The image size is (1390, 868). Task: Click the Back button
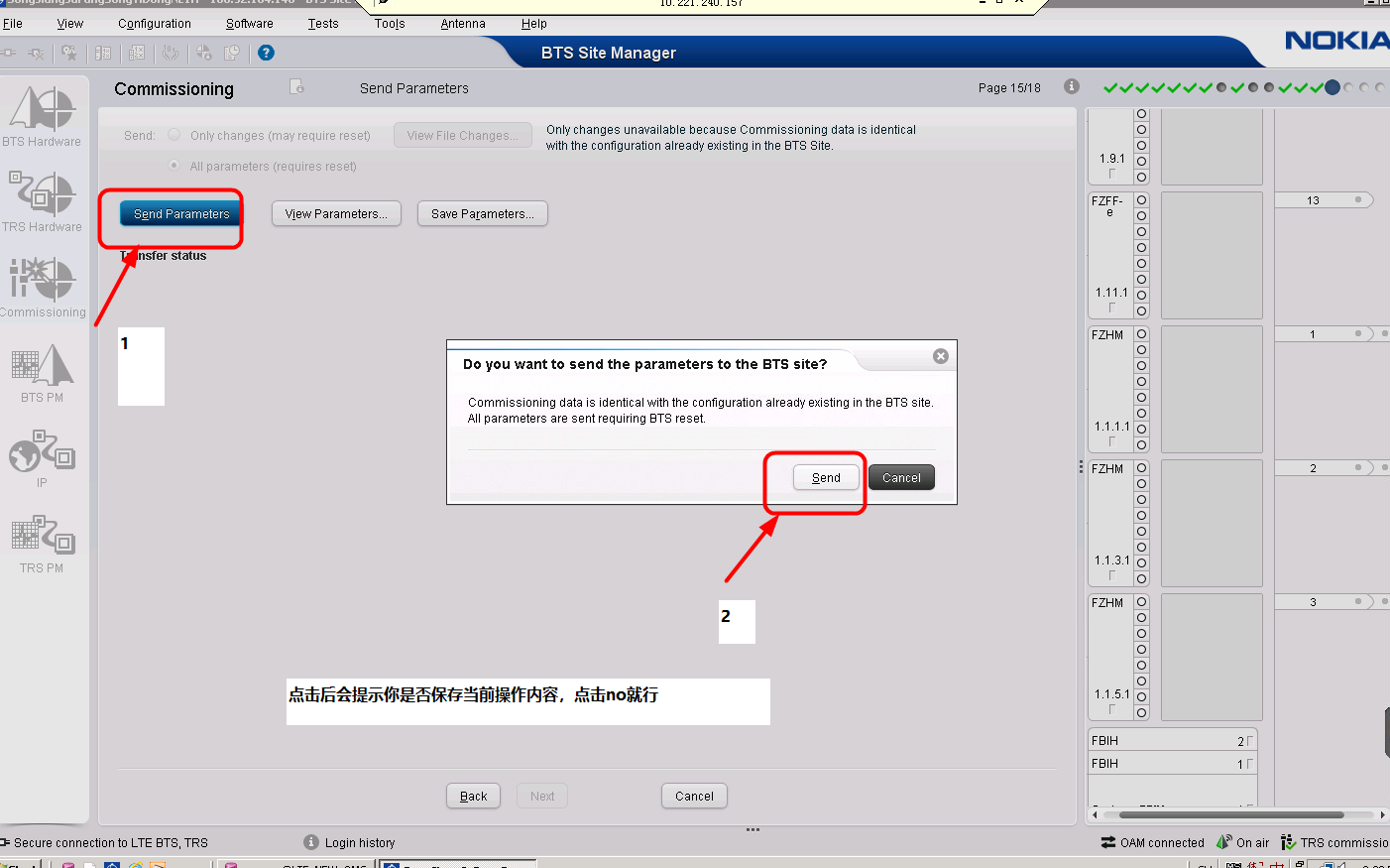(474, 797)
